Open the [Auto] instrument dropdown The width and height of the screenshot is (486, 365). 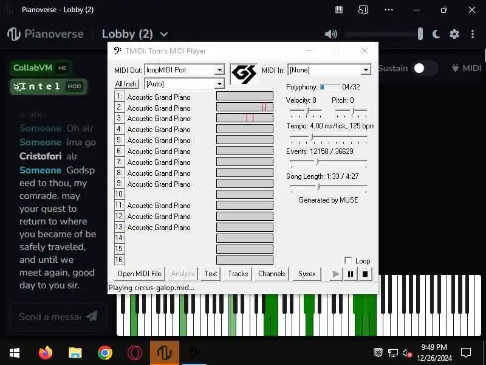click(x=219, y=84)
